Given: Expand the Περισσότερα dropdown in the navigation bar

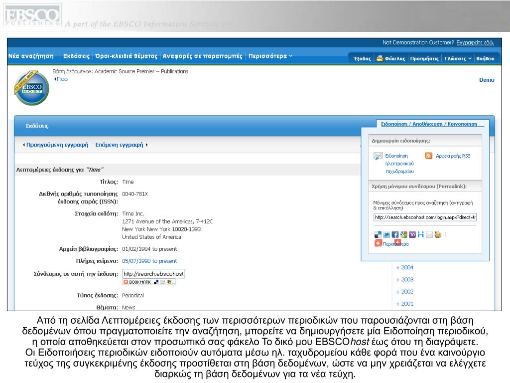Looking at the screenshot, I should pos(270,56).
